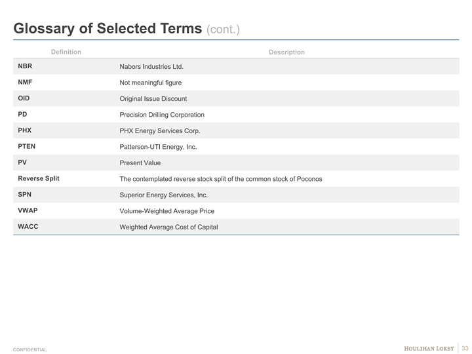Select the 'Definition' column header

point(66,52)
